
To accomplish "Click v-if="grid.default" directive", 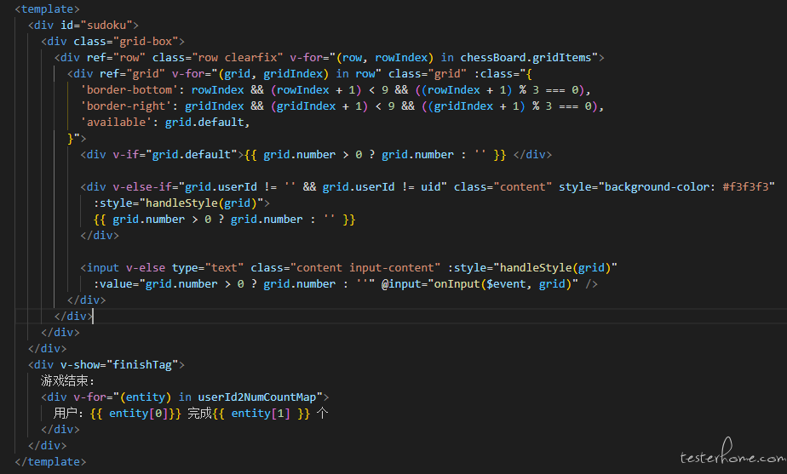I will (175, 155).
